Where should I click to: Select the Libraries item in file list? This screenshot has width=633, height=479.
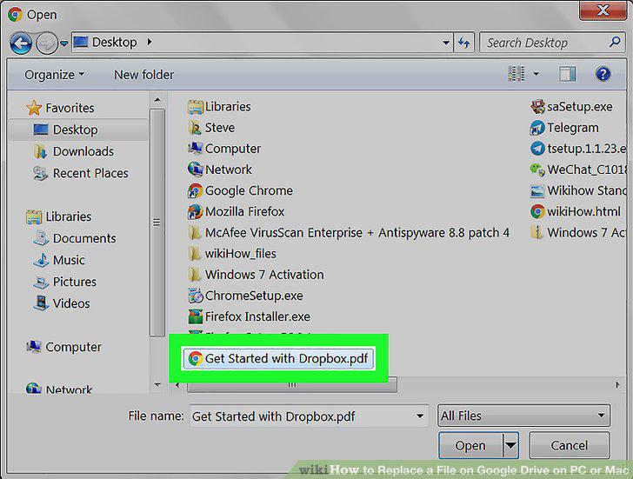tap(219, 107)
